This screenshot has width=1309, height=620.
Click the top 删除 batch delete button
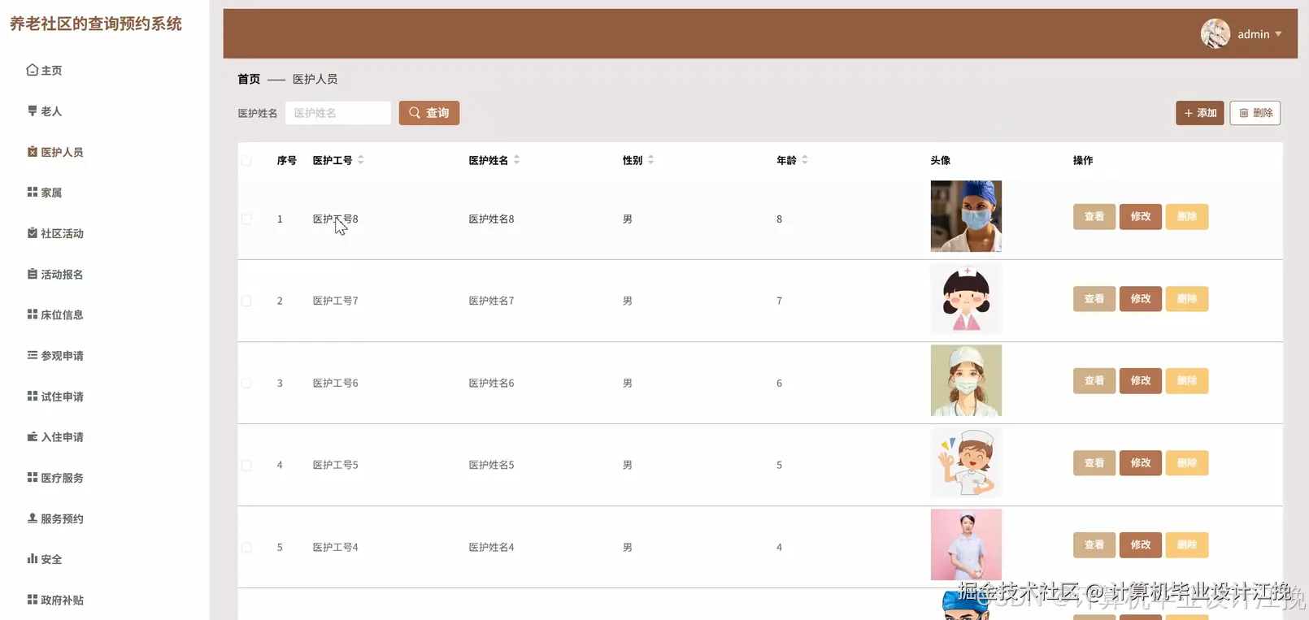(1255, 113)
